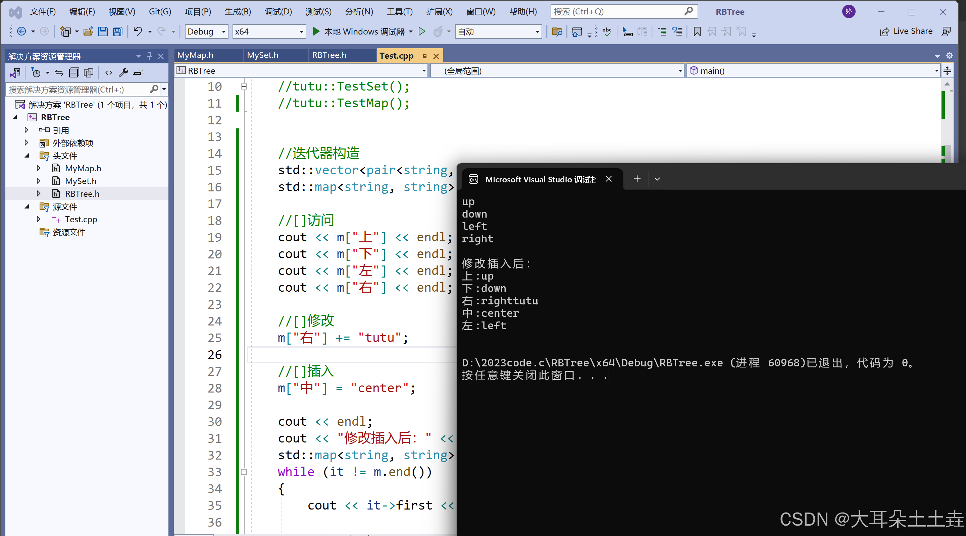Select the 资源文件 folder
The image size is (966, 536).
pos(69,232)
